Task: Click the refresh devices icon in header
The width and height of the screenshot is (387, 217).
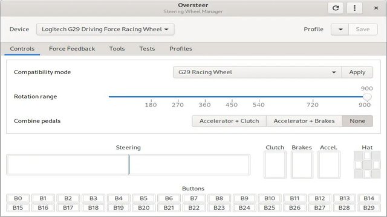Action: tap(336, 8)
